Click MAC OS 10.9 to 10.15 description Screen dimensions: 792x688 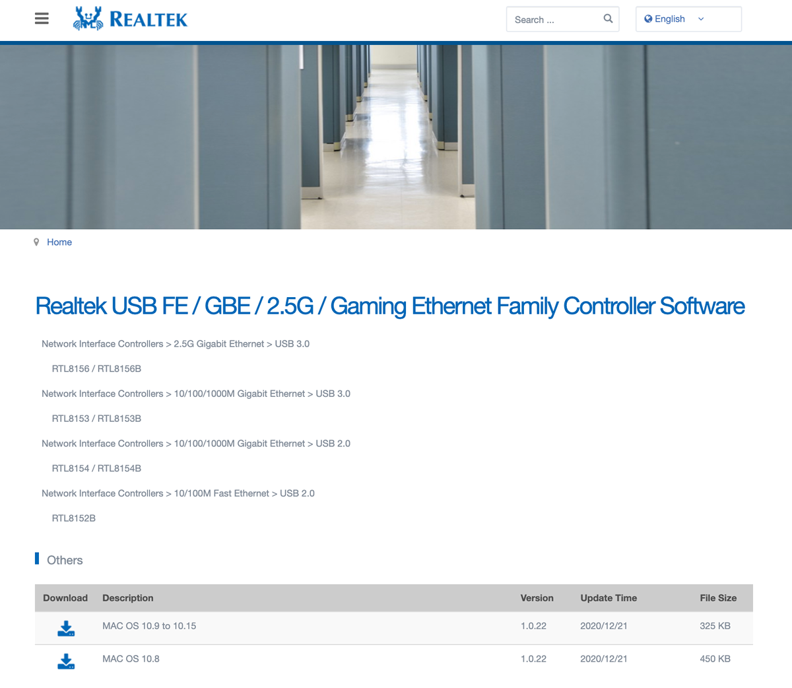click(149, 626)
